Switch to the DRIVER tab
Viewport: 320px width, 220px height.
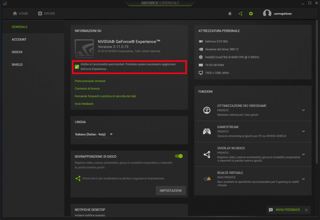pos(47,13)
